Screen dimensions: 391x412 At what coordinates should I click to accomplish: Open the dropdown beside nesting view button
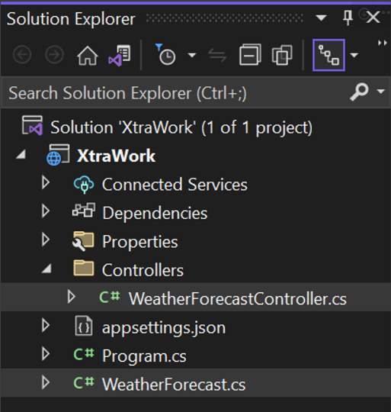(354, 55)
